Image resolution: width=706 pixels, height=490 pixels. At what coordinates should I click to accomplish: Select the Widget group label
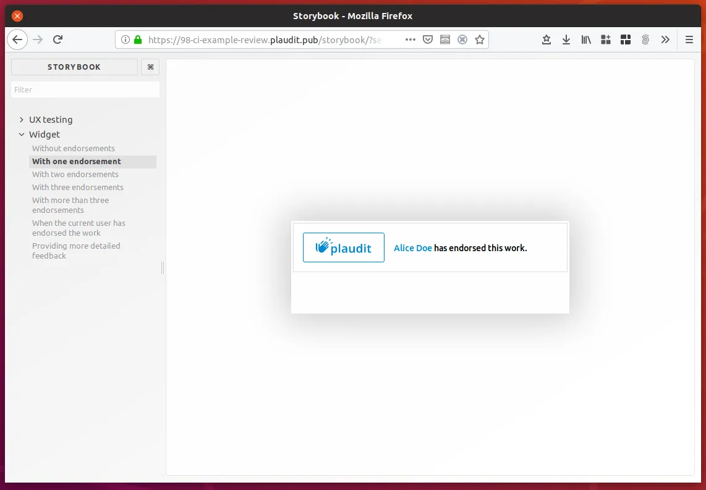[44, 135]
